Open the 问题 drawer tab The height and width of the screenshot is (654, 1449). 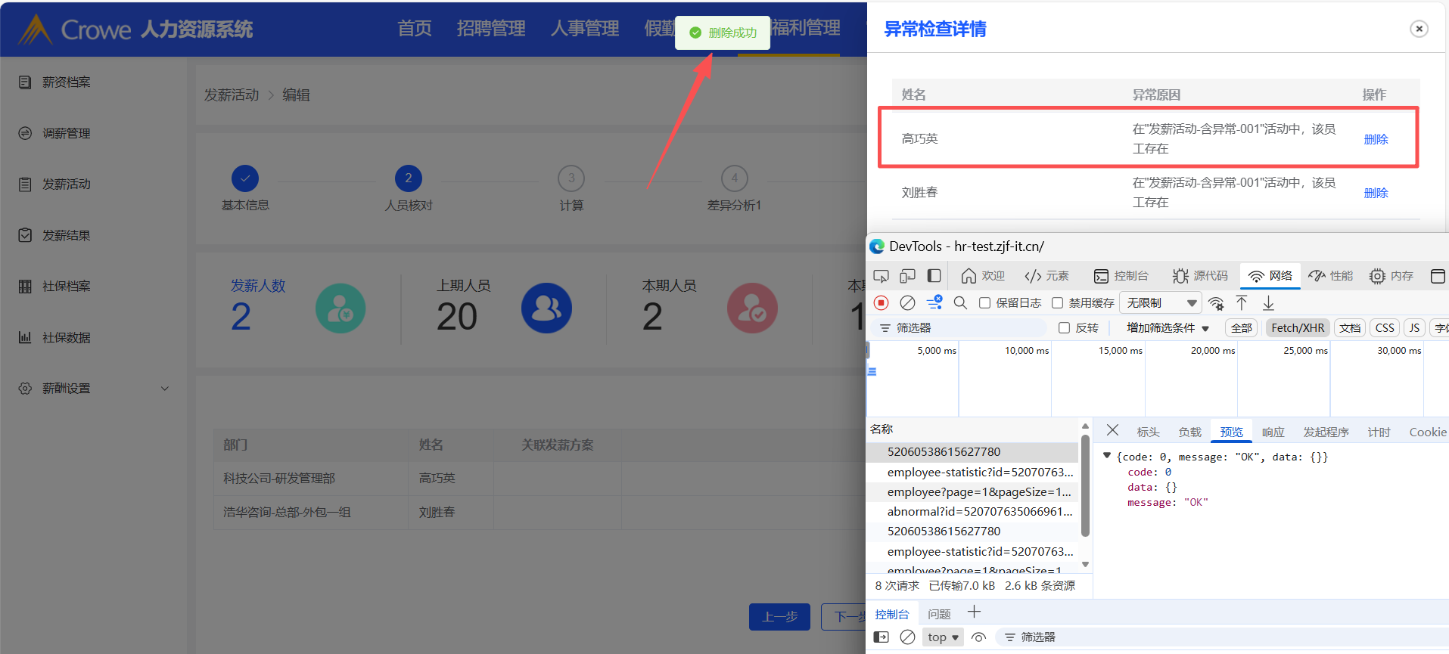point(939,614)
